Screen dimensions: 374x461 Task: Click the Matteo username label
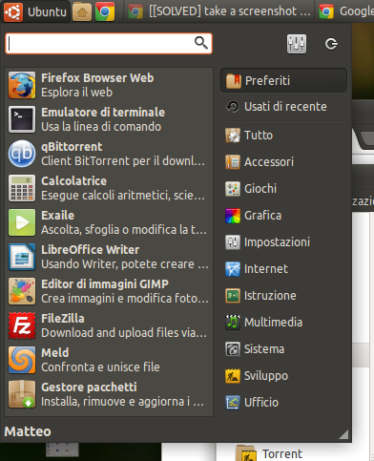[x=28, y=431]
